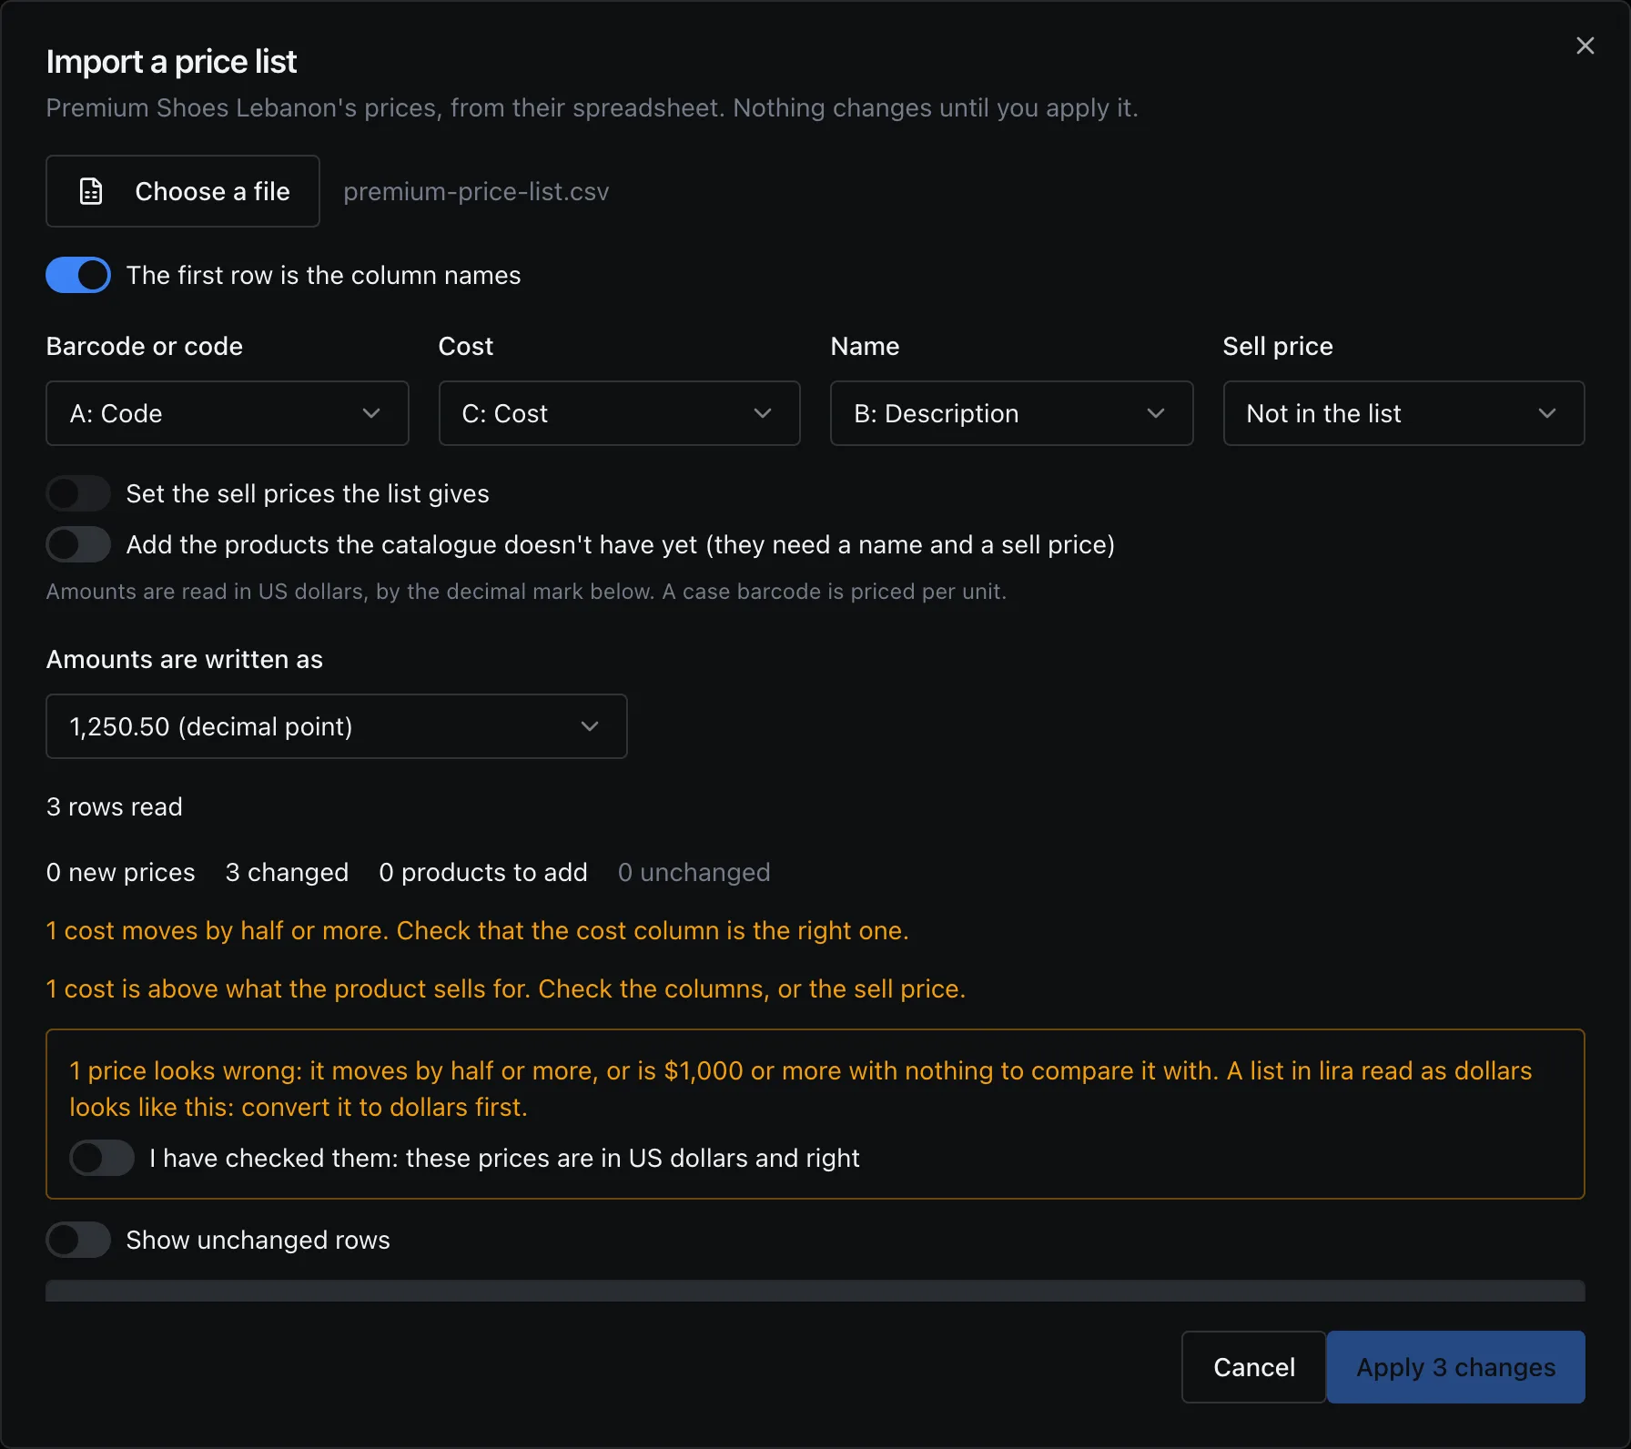Enable 'Set the sell prices the list gives'
The width and height of the screenshot is (1631, 1449).
[78, 493]
